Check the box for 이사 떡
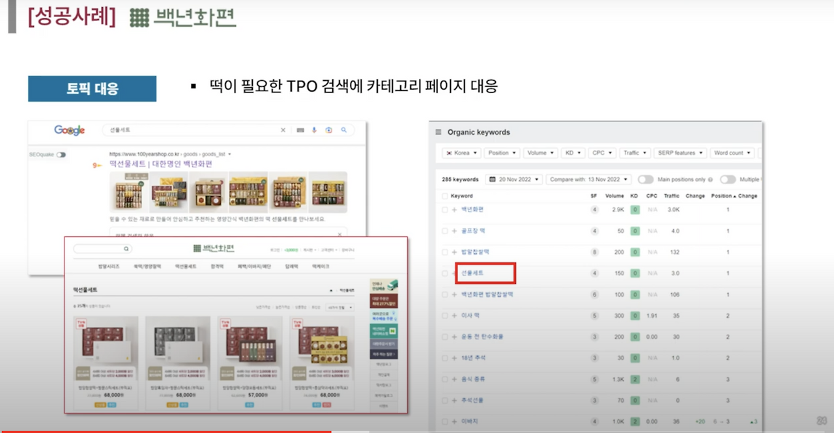This screenshot has height=433, width=834. 445,316
